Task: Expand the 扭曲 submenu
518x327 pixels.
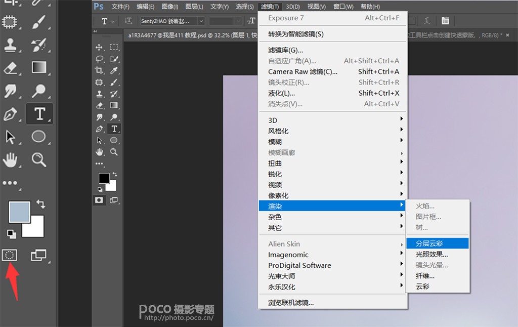Action: 332,163
